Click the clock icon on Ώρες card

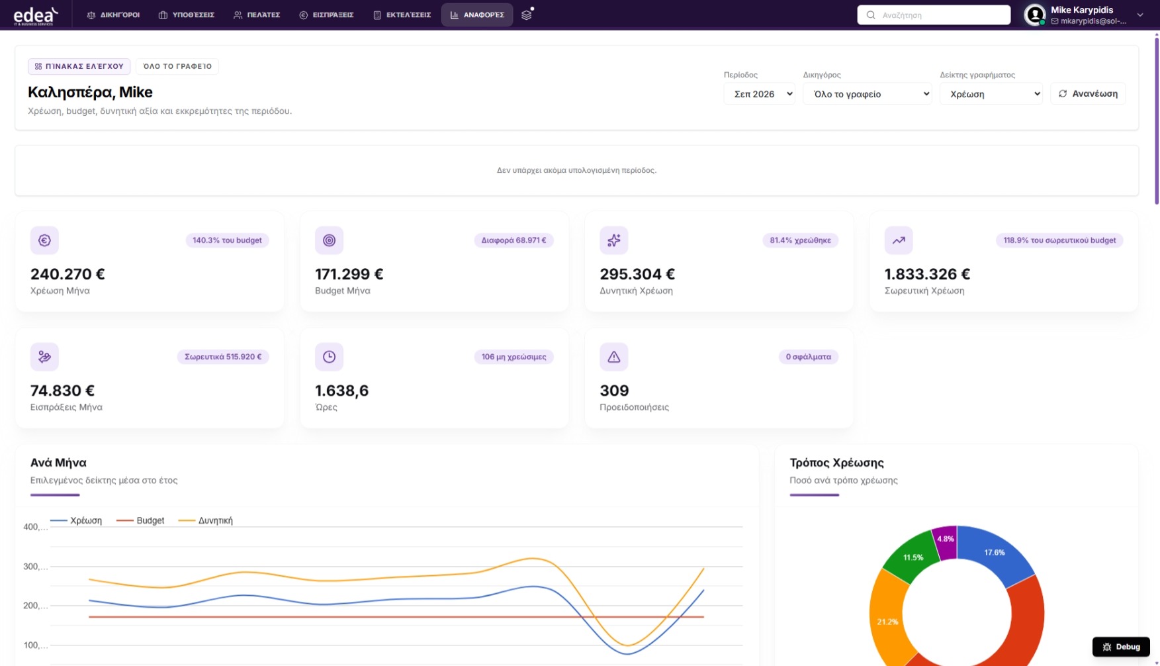click(x=329, y=357)
